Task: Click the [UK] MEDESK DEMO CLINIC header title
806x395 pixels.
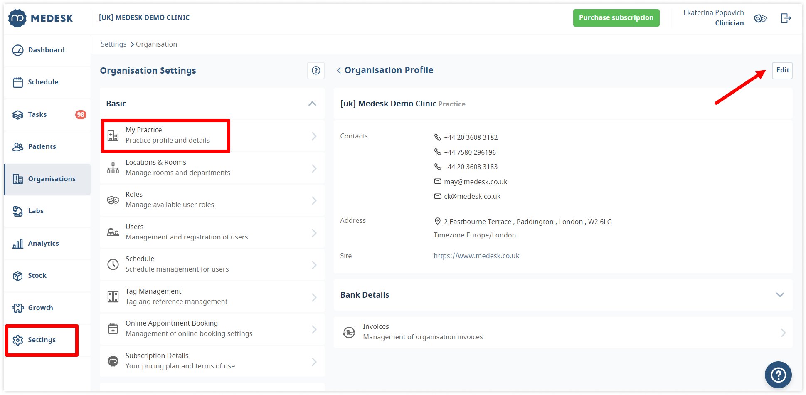Action: tap(144, 17)
